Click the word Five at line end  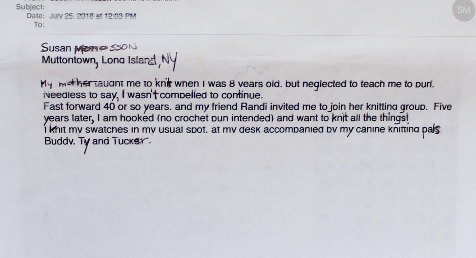442,107
